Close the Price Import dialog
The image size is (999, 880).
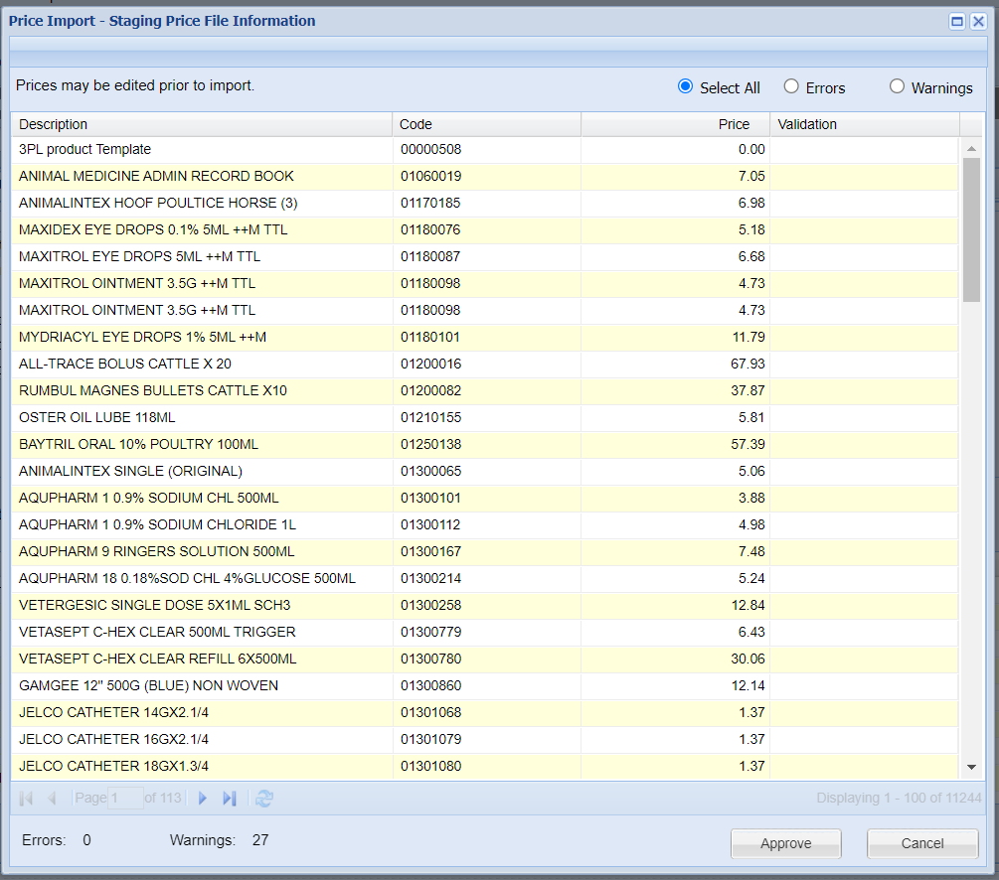click(978, 21)
